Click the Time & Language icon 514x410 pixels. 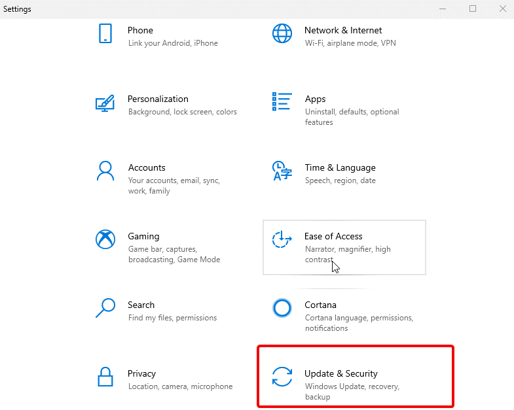282,171
